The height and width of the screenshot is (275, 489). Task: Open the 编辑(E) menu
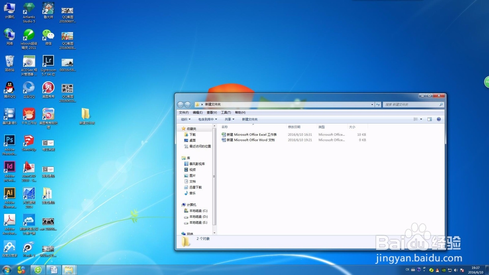(x=198, y=112)
